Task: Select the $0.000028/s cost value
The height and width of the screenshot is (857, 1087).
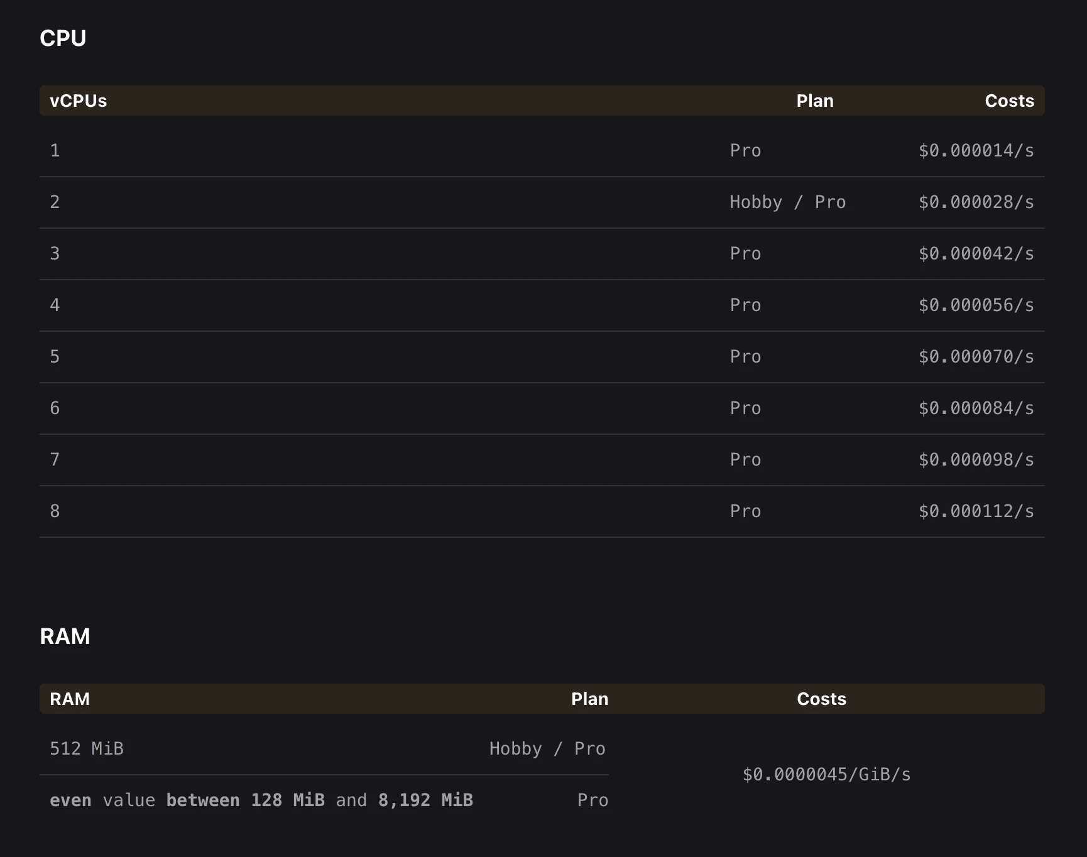Action: click(976, 202)
